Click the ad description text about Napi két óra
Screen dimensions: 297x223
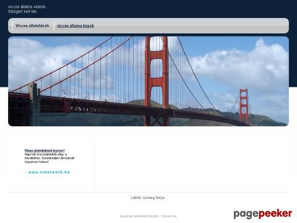click(x=49, y=158)
